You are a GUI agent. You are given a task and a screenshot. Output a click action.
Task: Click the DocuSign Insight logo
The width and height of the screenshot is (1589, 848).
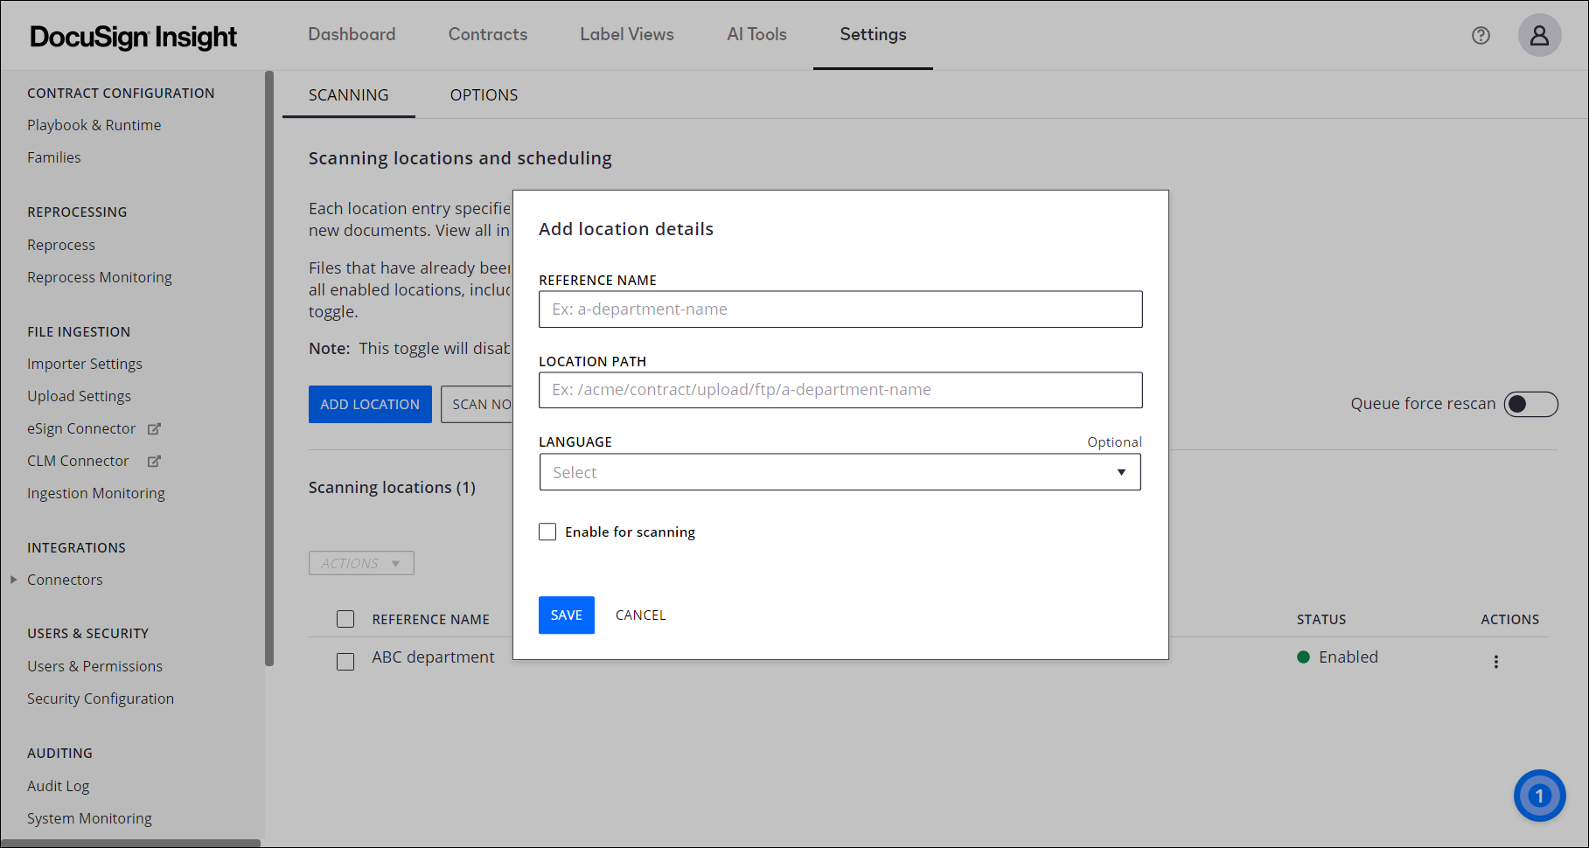click(x=133, y=35)
